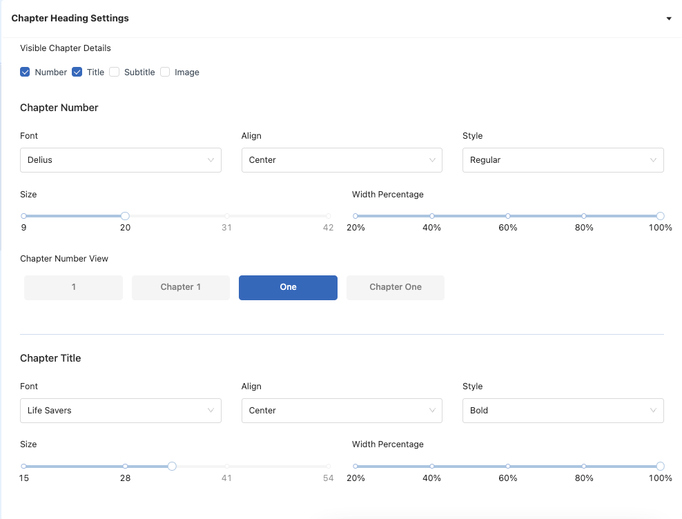Open the Chapter Number Align dropdown
682x519 pixels.
tap(342, 159)
